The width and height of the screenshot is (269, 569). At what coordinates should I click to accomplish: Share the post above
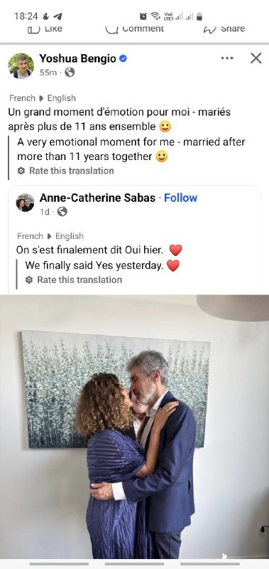point(224,28)
